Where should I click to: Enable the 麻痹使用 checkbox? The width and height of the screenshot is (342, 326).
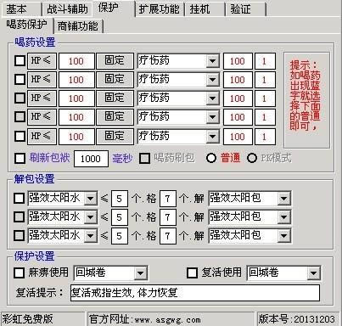[19, 273]
